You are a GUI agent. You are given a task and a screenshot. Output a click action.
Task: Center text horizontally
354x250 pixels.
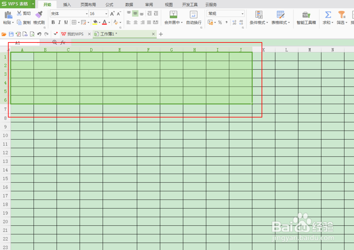point(136,22)
